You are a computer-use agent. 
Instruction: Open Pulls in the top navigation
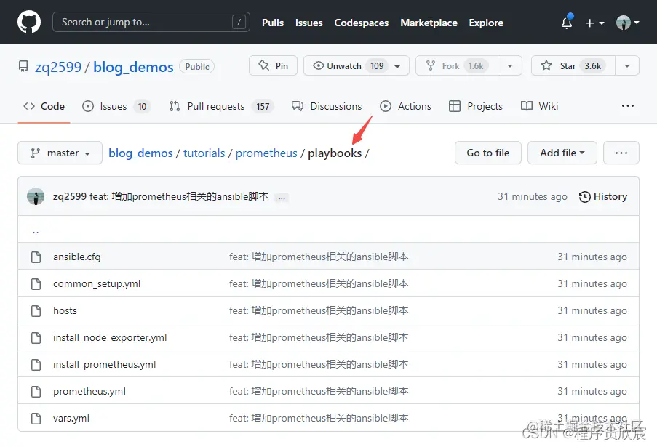pos(273,23)
